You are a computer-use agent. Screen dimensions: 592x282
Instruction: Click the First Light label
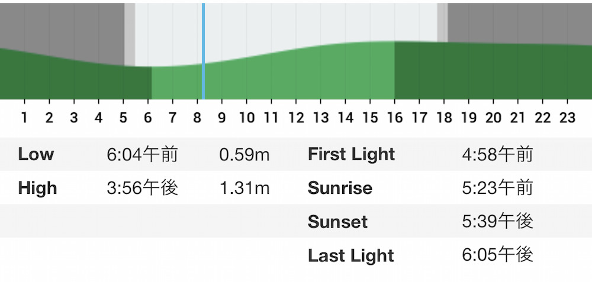tap(352, 154)
